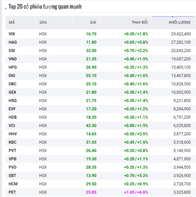Open the HAG stock ticker

coord(13,42)
